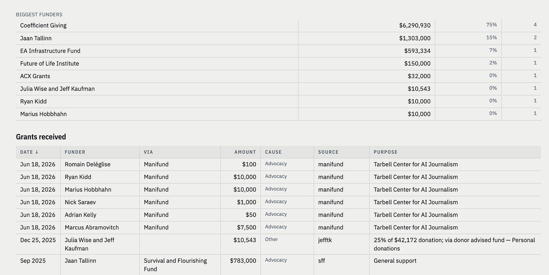Click the $150,000 amount
The width and height of the screenshot is (549, 275).
click(417, 63)
